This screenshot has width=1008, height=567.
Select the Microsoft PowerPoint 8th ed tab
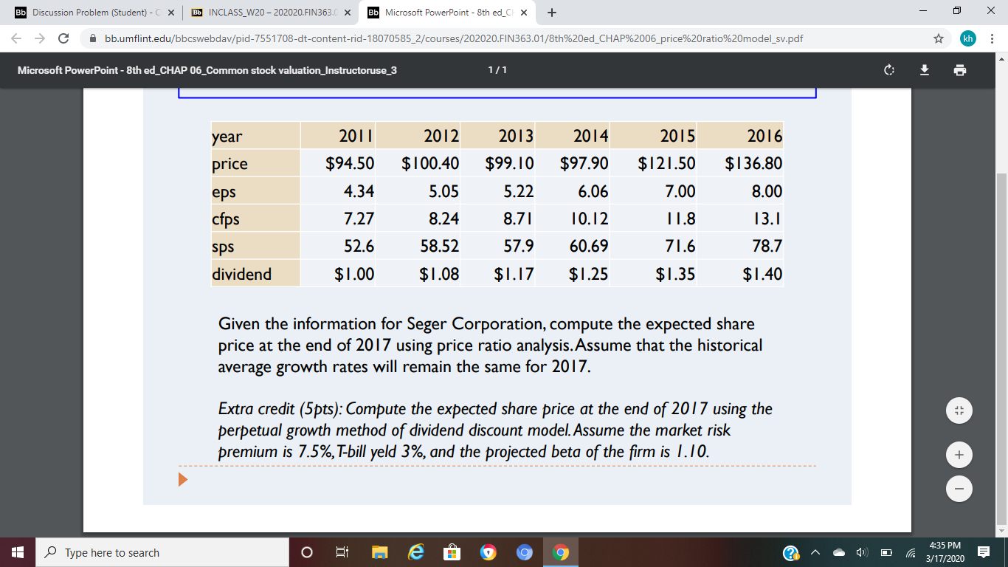pos(446,13)
